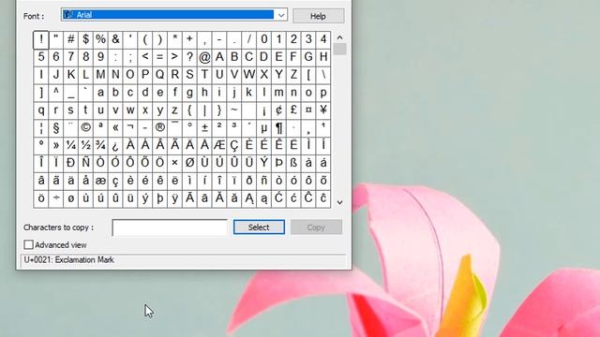Select the plus-minus ± cell
The width and height of the screenshot is (600, 337).
[204, 127]
